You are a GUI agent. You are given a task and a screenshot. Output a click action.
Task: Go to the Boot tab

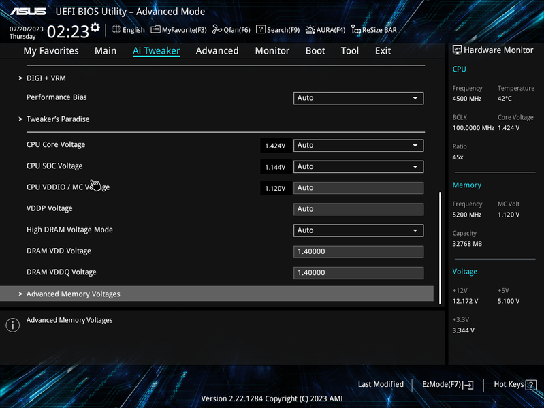click(315, 51)
